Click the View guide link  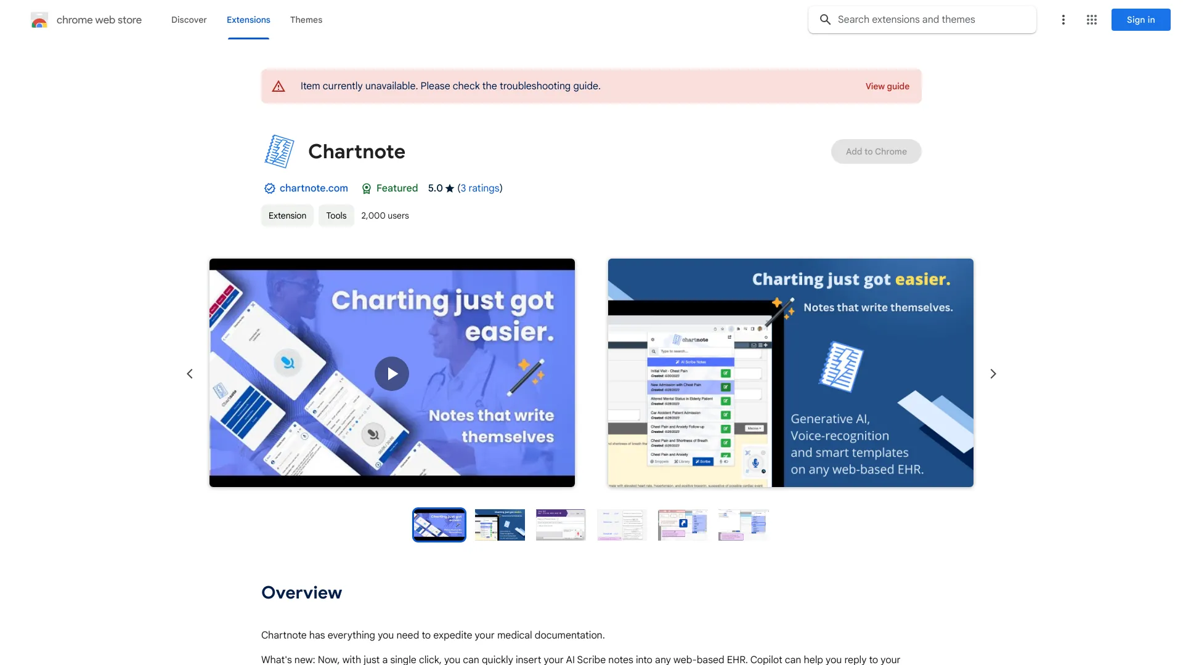point(887,86)
